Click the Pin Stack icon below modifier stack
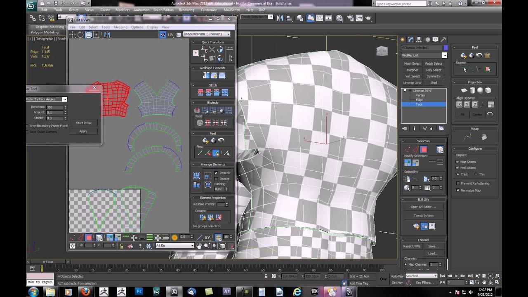Viewport: 528px width, 297px height. click(x=405, y=128)
